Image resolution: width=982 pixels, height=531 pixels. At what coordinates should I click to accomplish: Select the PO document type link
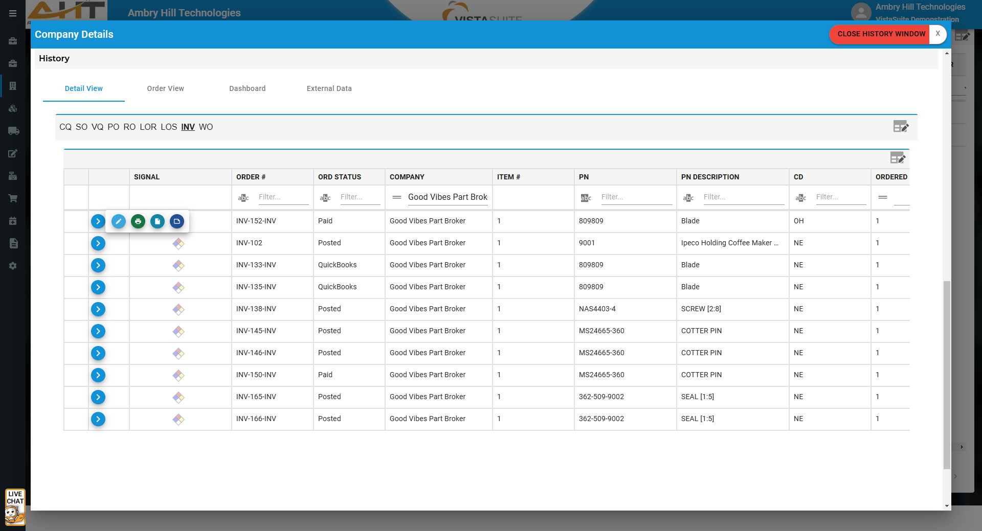point(113,127)
